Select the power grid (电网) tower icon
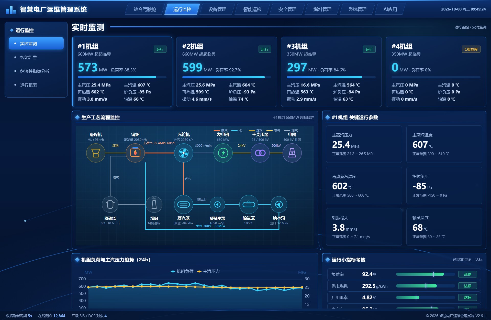Image resolution: width=491 pixels, height=320 pixels. (x=292, y=153)
